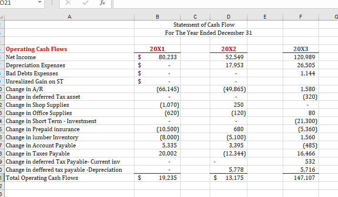Select Prepaid insurance value 680

click(x=228, y=129)
